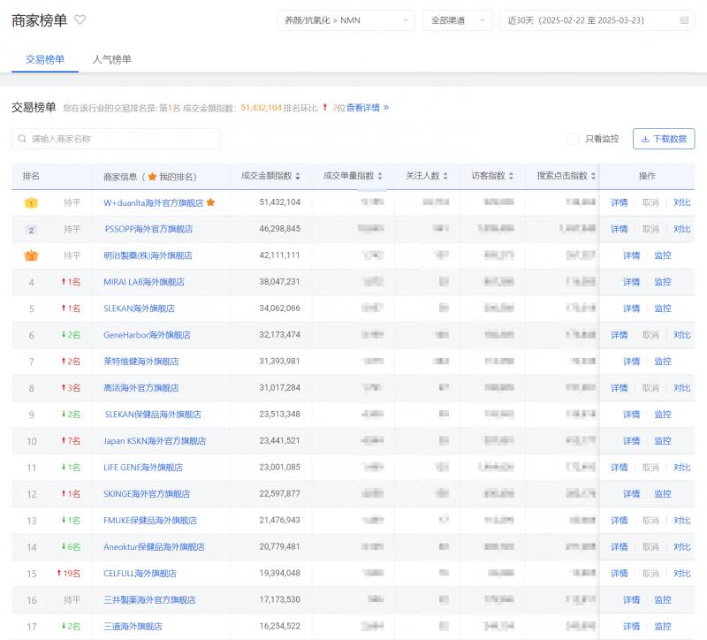Open PSSOPP海外官方旗舰店 store link
Image resolution: width=707 pixels, height=640 pixels.
[148, 229]
